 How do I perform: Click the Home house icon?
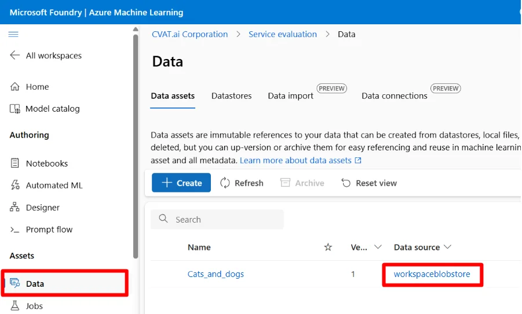tap(14, 87)
